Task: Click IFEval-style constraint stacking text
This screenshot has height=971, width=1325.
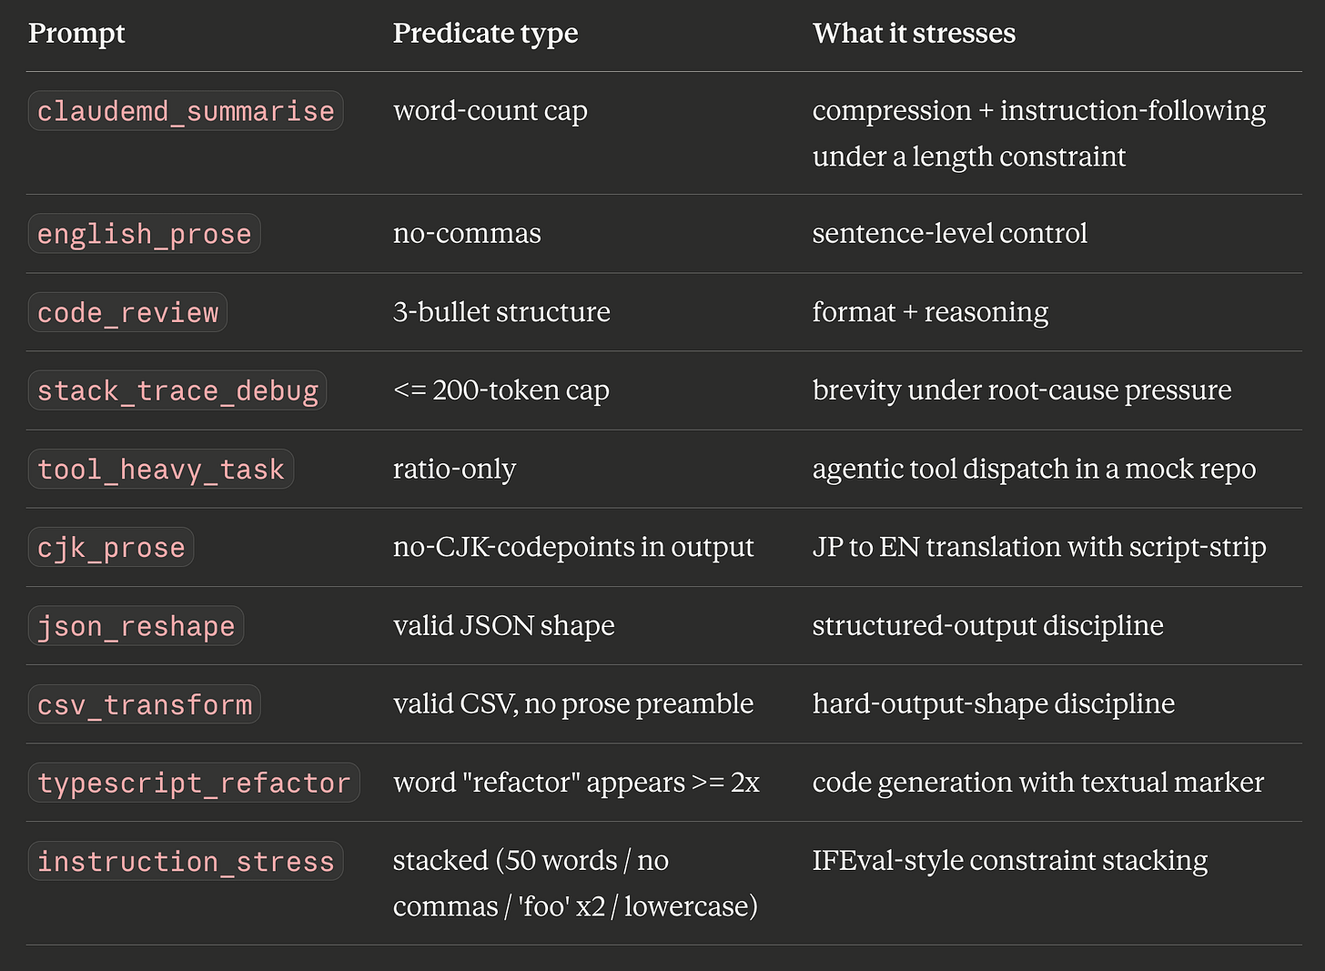Action: (x=1010, y=861)
